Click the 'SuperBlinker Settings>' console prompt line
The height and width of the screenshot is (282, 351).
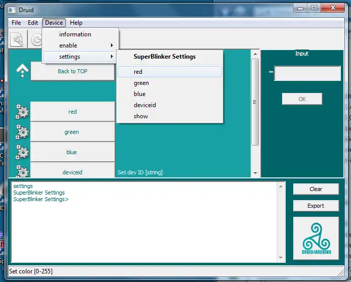pyautogui.click(x=41, y=199)
